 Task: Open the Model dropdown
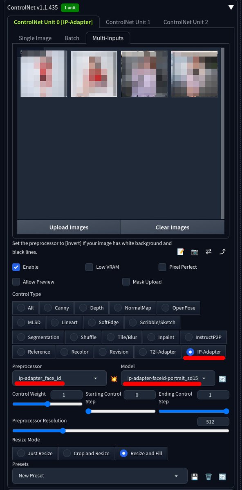click(x=168, y=379)
